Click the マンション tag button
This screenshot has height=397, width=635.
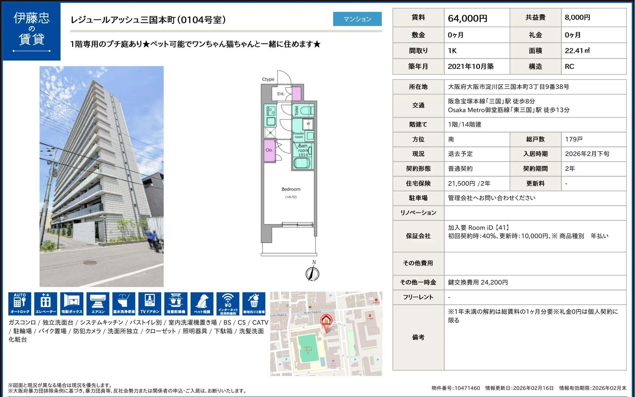(x=357, y=19)
